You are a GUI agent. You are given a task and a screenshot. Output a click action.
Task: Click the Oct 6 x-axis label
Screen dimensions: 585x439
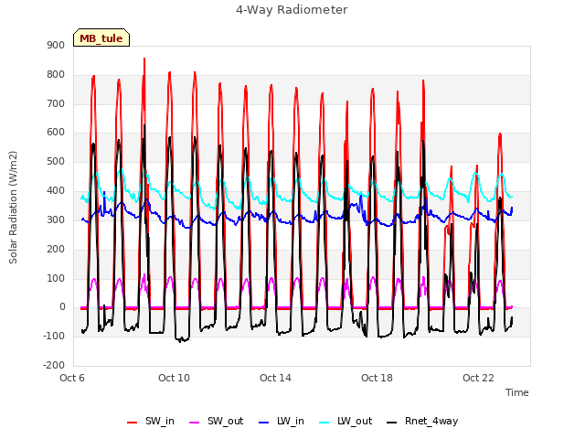tap(72, 378)
